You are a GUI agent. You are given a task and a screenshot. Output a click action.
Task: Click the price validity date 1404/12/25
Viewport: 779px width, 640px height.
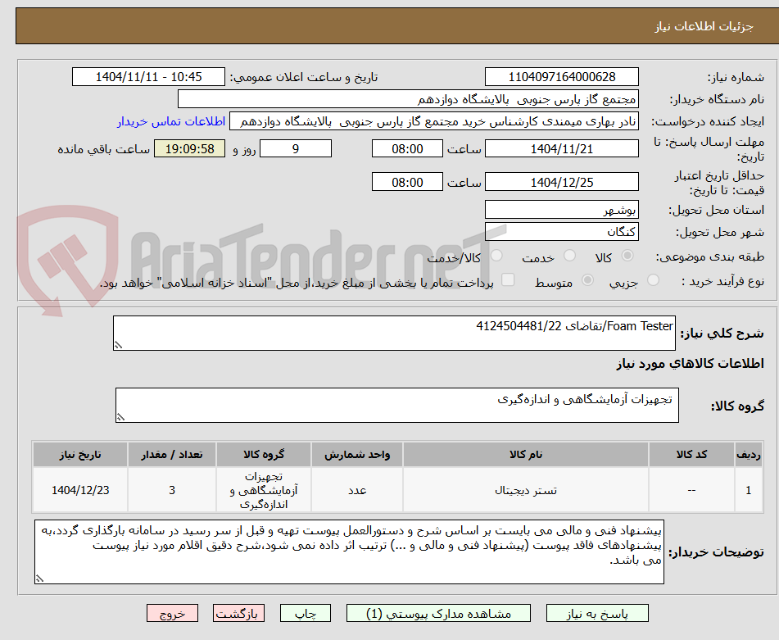[x=561, y=182]
